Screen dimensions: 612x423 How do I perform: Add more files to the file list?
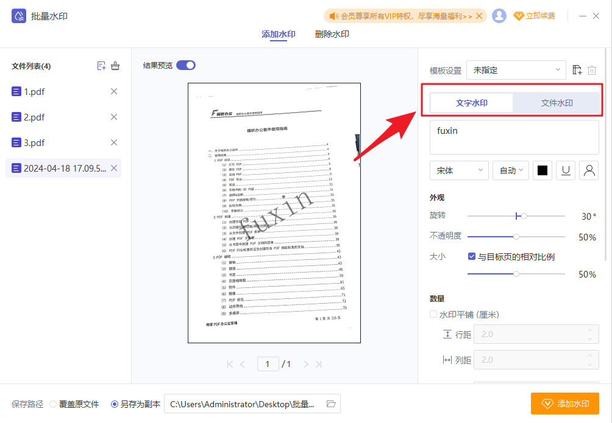pyautogui.click(x=101, y=66)
